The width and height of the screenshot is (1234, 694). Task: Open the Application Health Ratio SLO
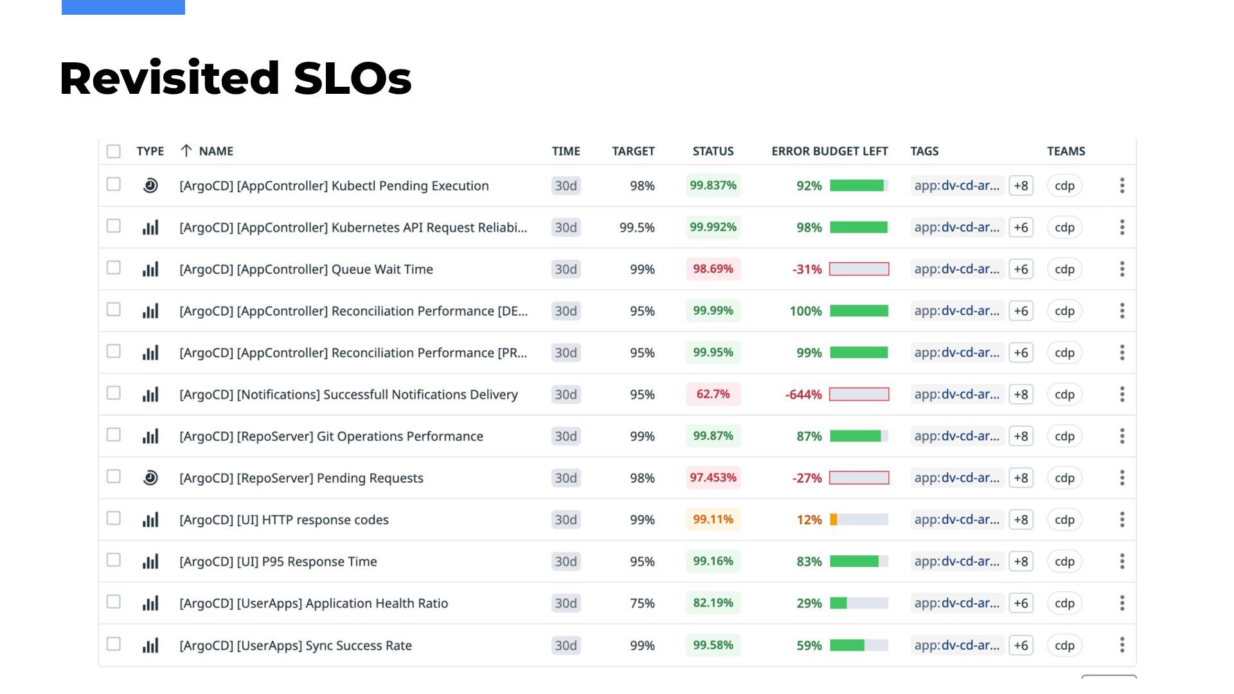point(314,603)
